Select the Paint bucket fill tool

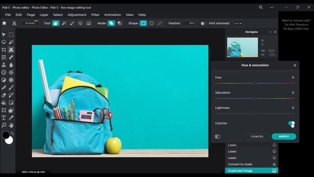[3, 103]
